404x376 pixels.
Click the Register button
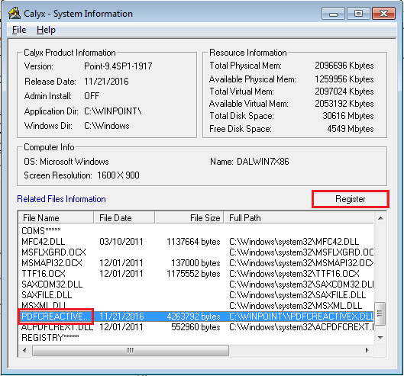coord(350,199)
